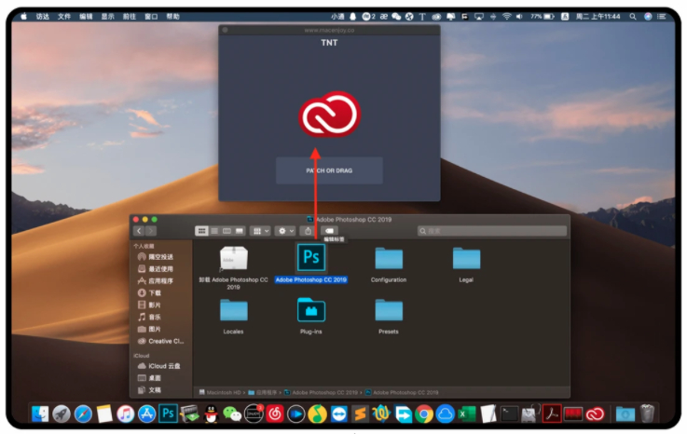Open the Adobe Photoshop CC 2019 app icon

click(x=310, y=257)
